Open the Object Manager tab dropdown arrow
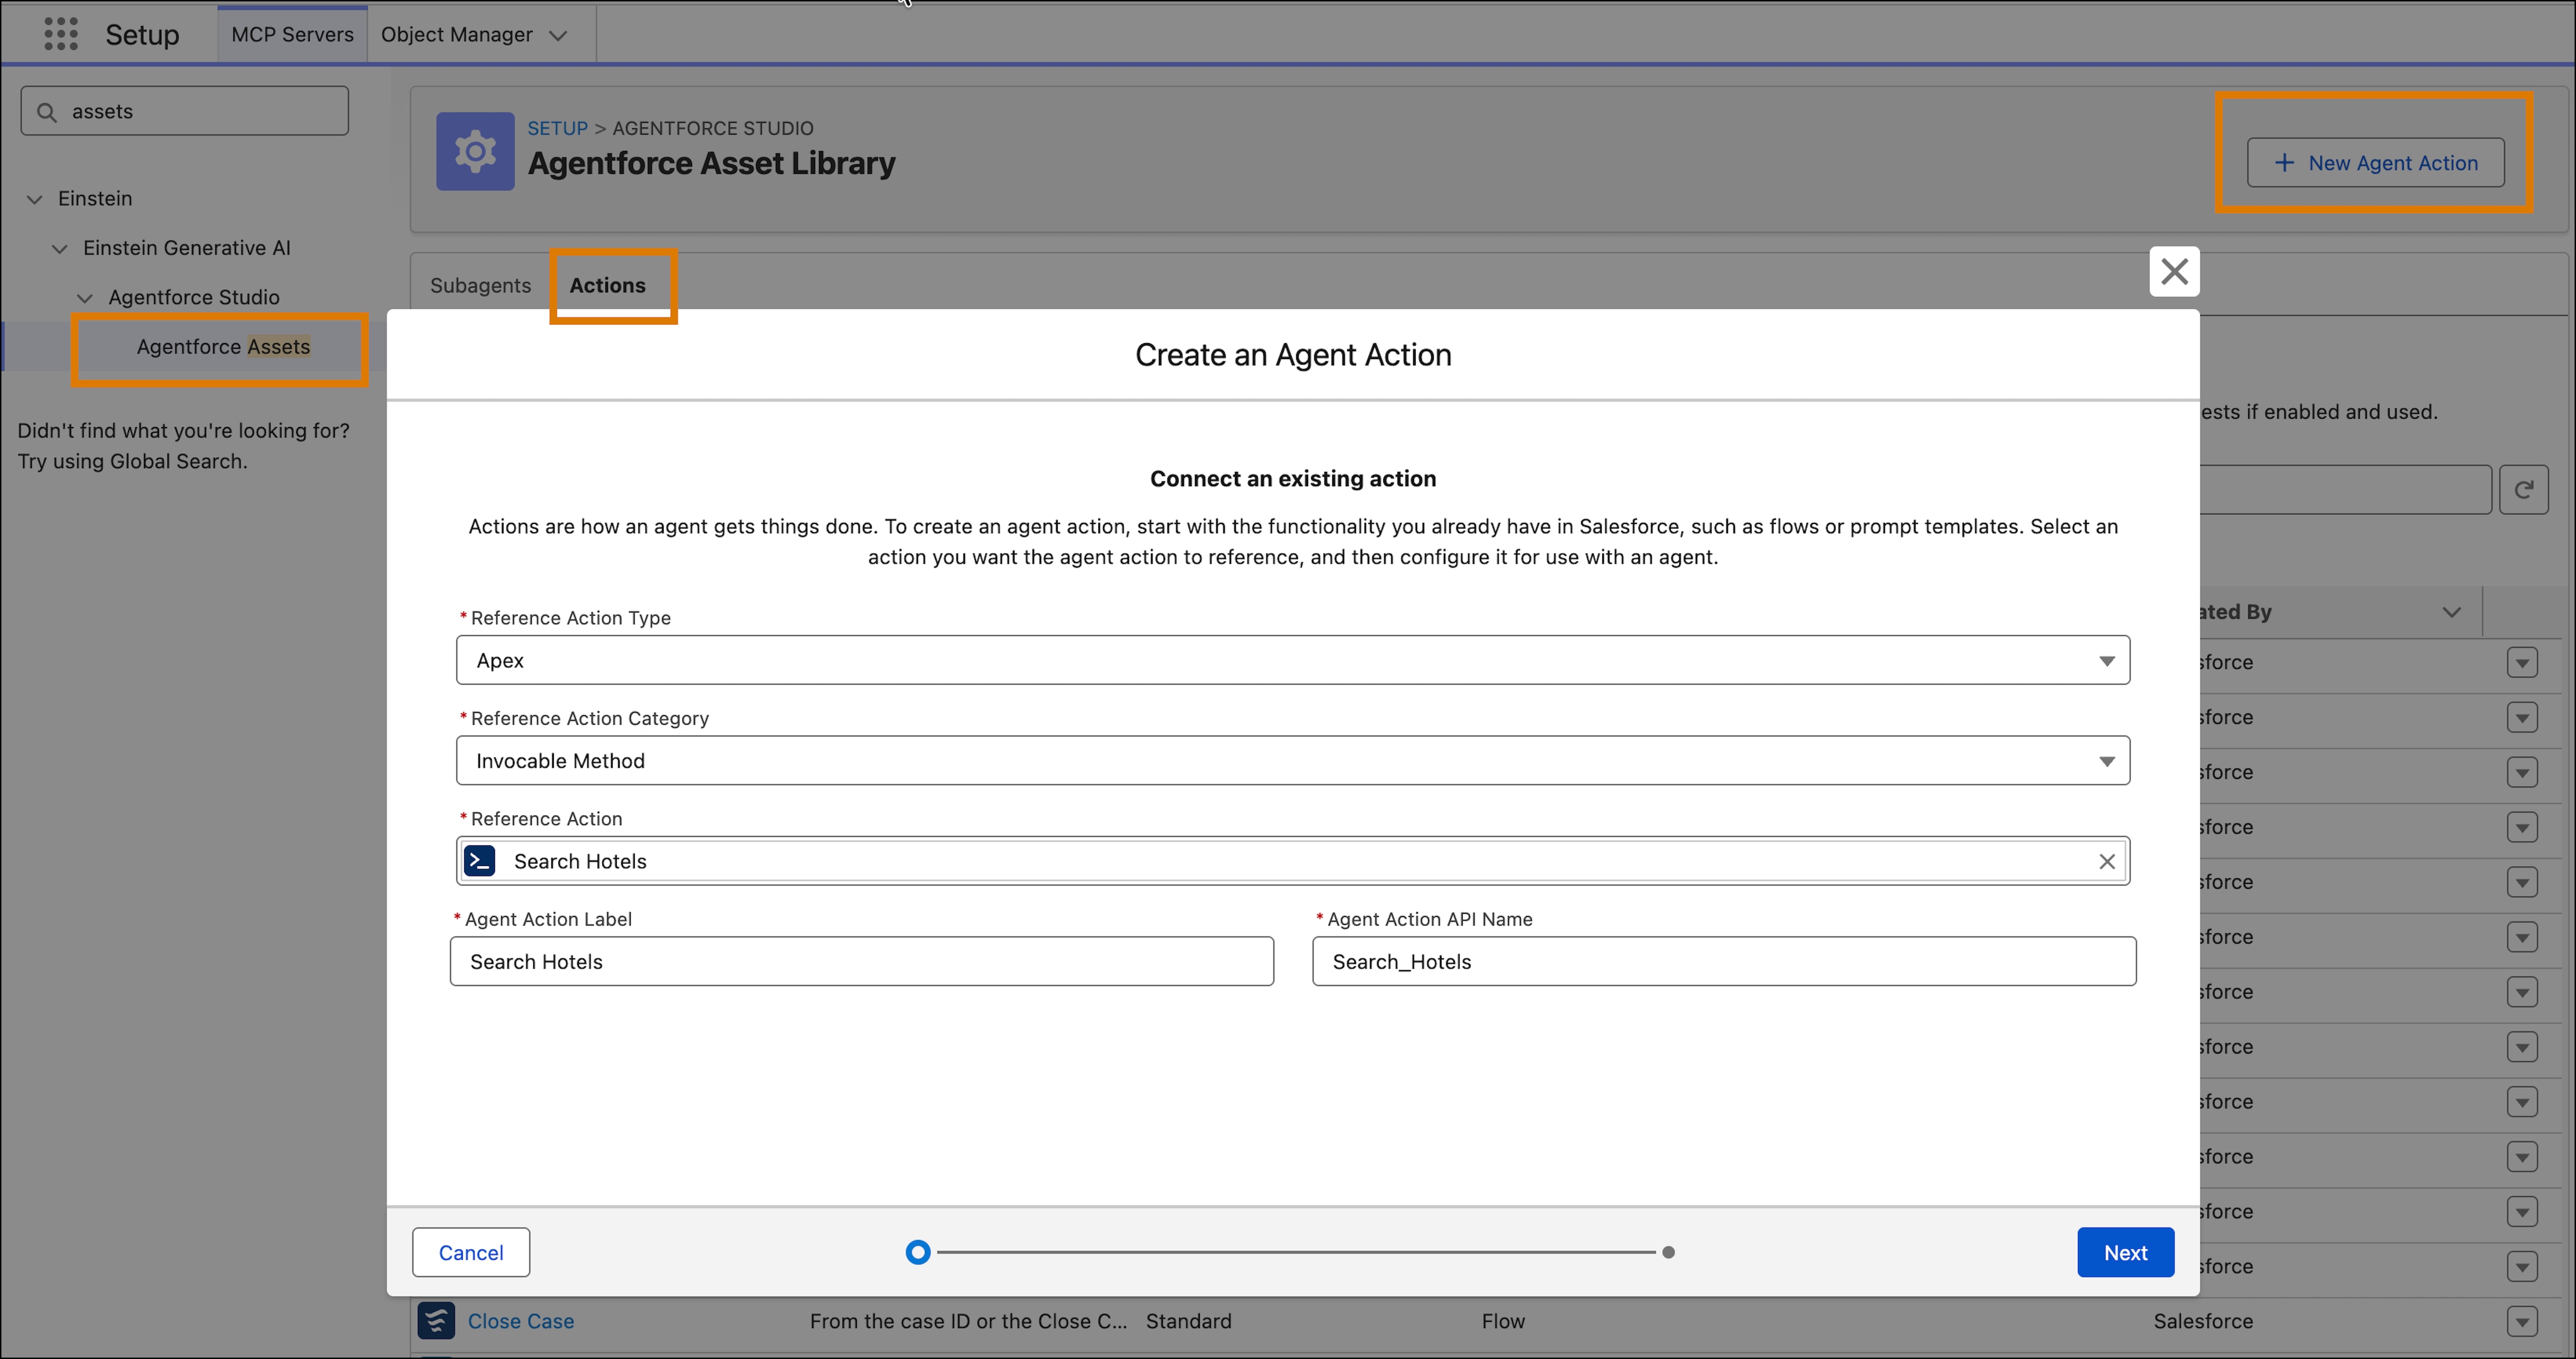 (x=558, y=35)
